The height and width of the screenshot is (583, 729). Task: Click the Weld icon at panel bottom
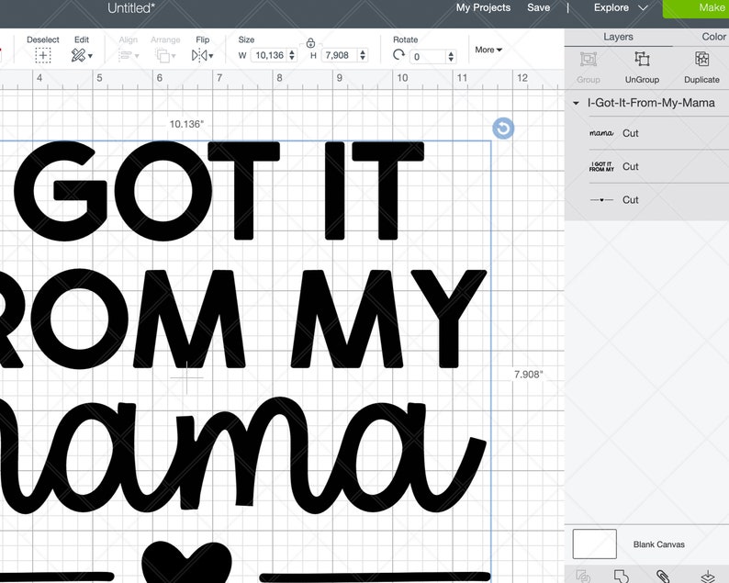622,576
